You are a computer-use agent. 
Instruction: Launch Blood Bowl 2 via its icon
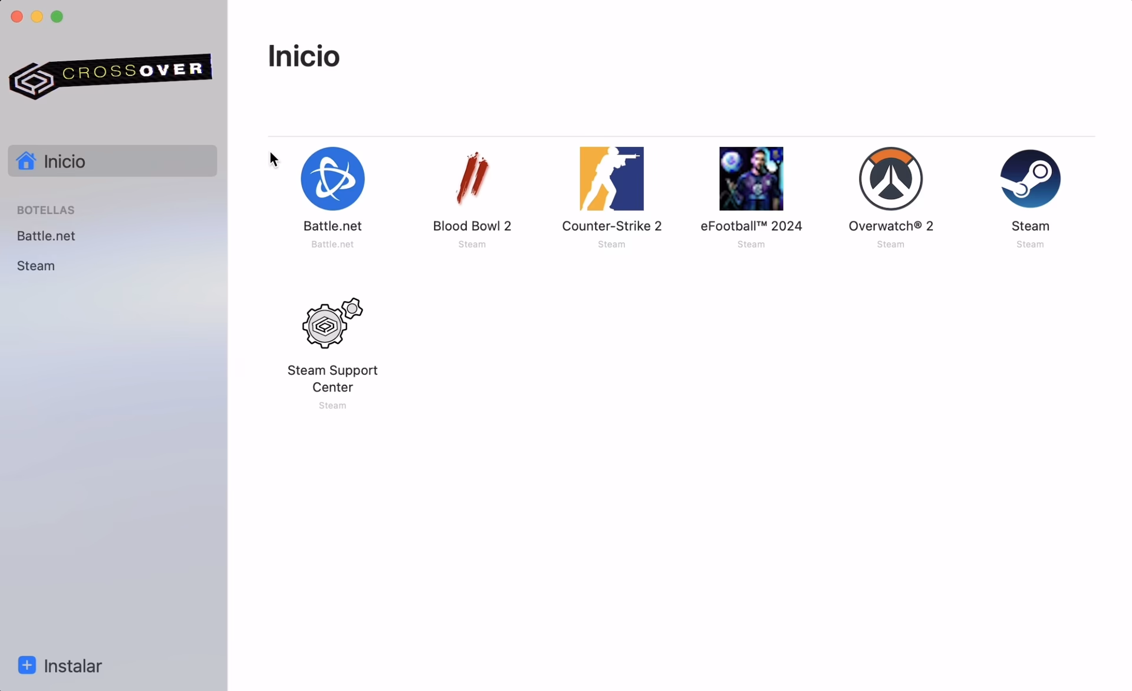[x=472, y=179]
